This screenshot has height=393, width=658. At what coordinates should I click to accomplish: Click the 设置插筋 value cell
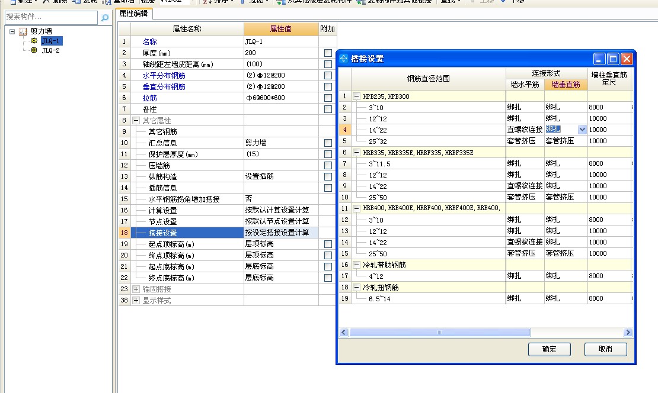pyautogui.click(x=281, y=177)
